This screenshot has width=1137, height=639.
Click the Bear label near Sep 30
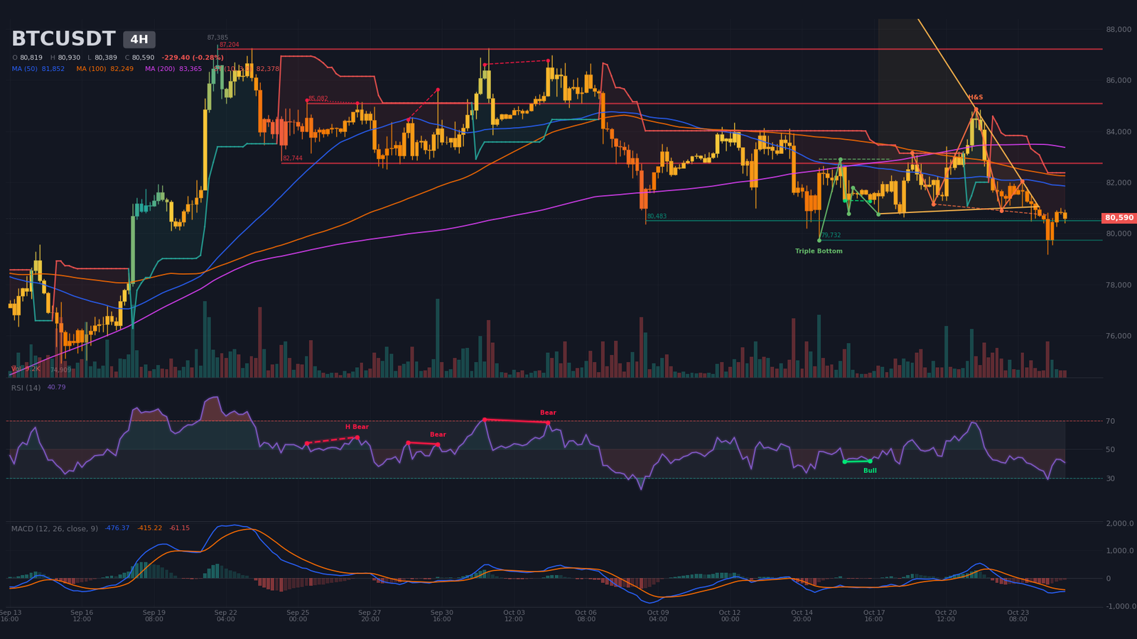(x=438, y=435)
